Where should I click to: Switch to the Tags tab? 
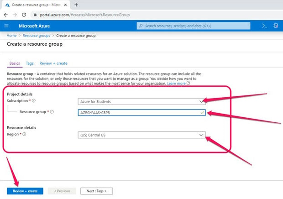tap(30, 63)
